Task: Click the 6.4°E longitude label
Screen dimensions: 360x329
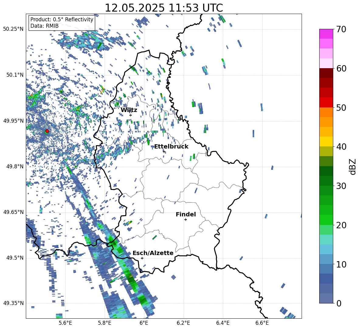Action: (223, 323)
